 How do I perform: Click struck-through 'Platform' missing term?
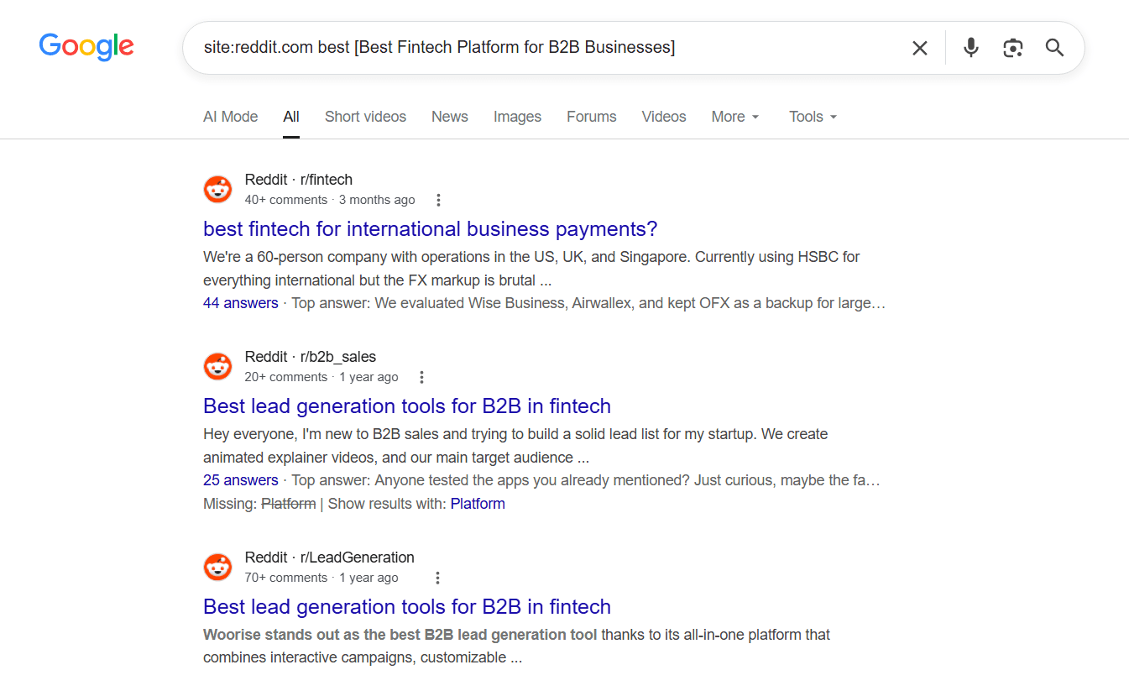click(x=289, y=504)
